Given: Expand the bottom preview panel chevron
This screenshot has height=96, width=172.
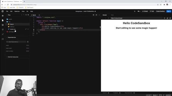Looking at the screenshot, I should (170, 93).
